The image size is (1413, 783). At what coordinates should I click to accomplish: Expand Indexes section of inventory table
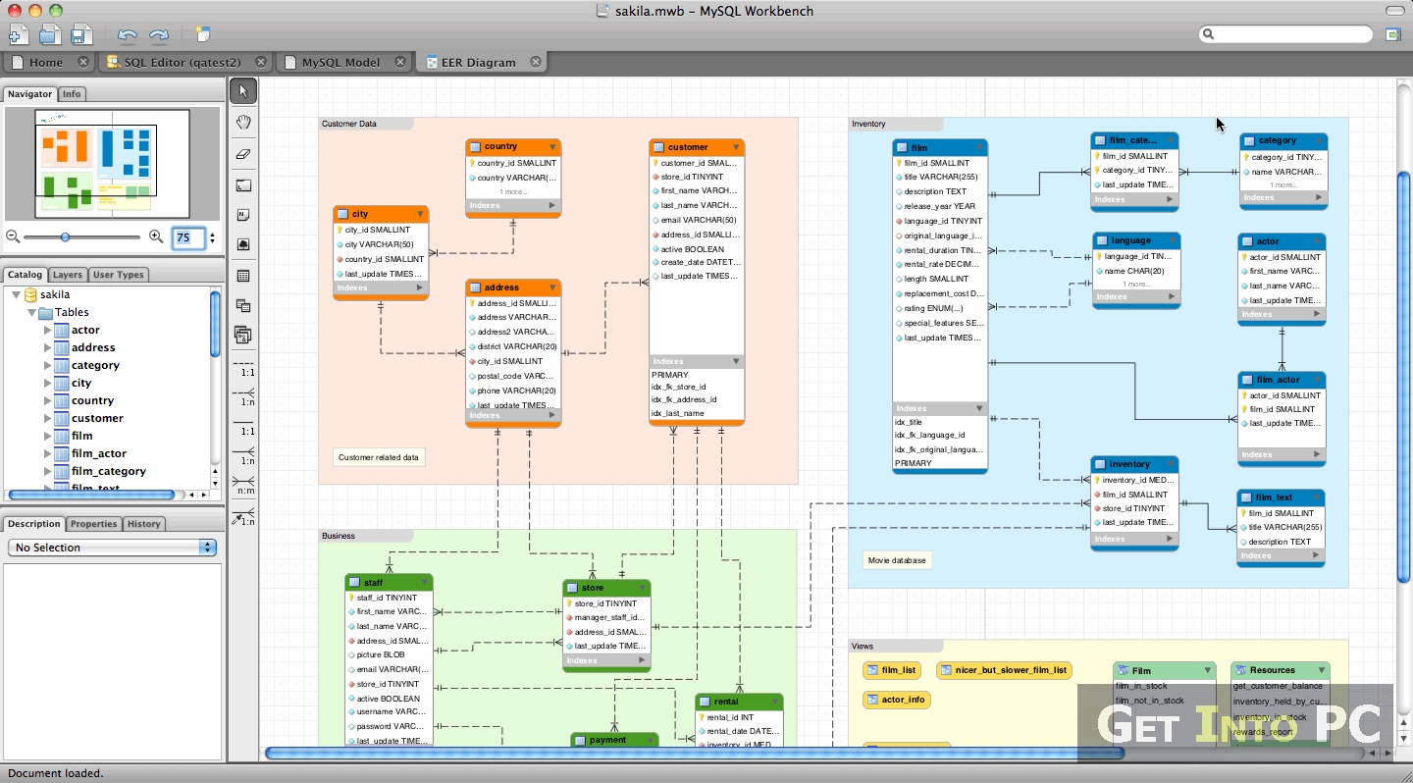1170,539
